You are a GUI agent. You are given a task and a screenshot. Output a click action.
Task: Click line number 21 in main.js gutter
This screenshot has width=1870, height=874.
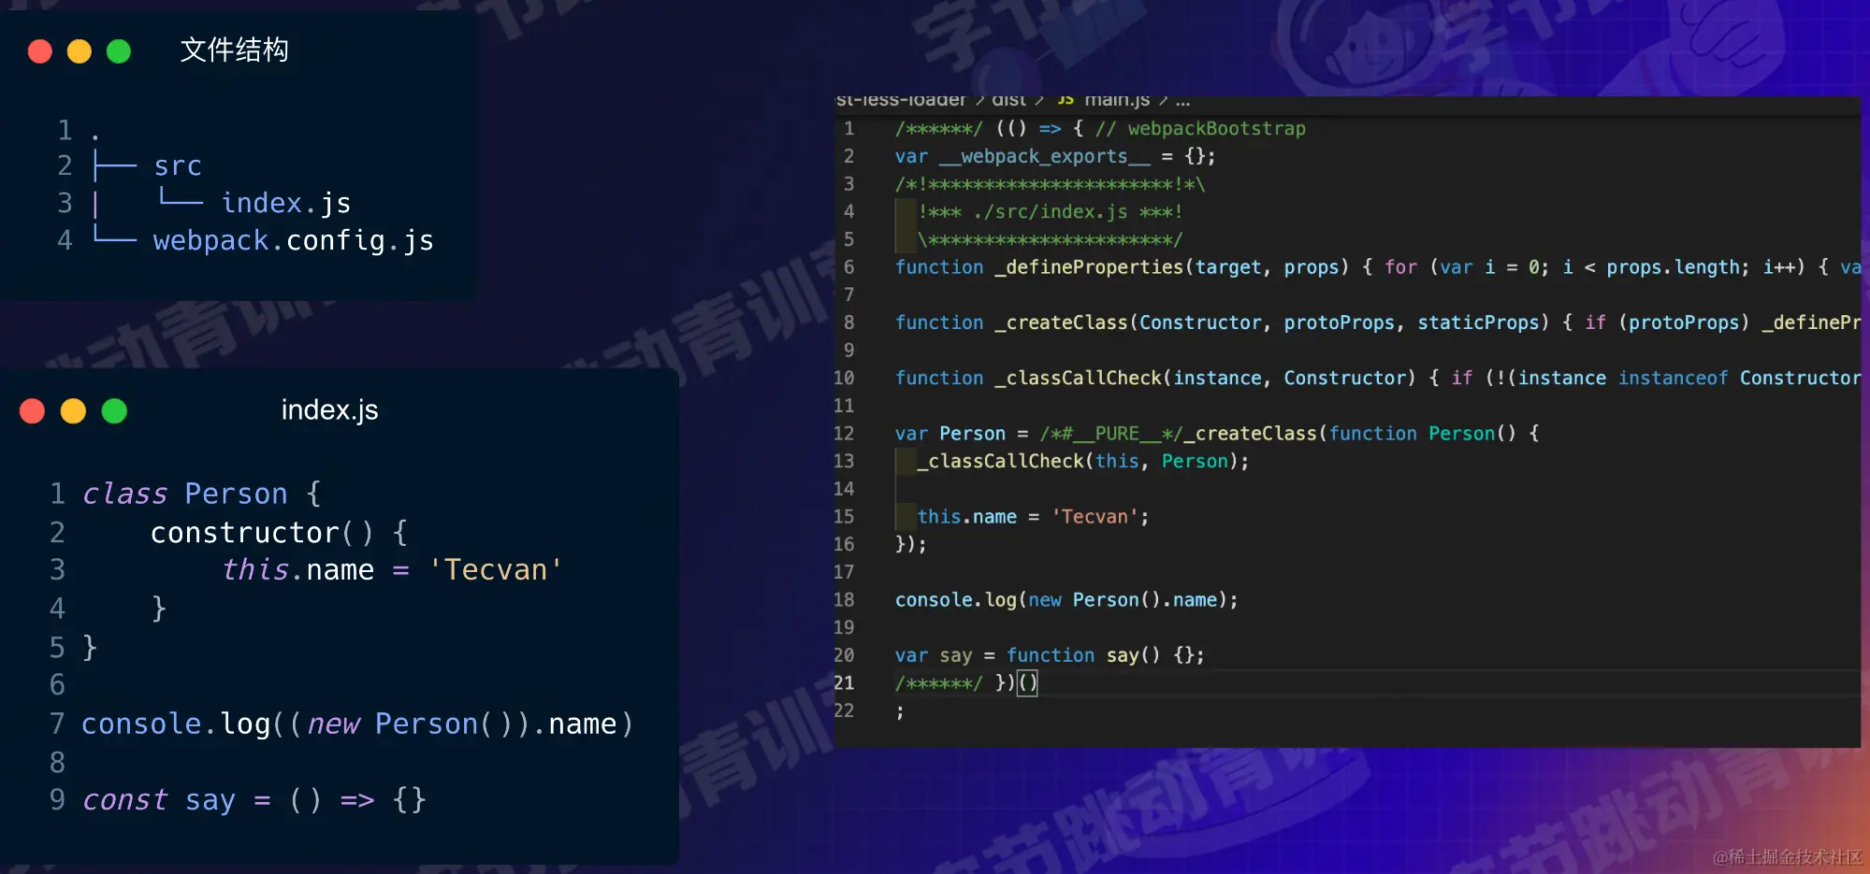tap(844, 683)
